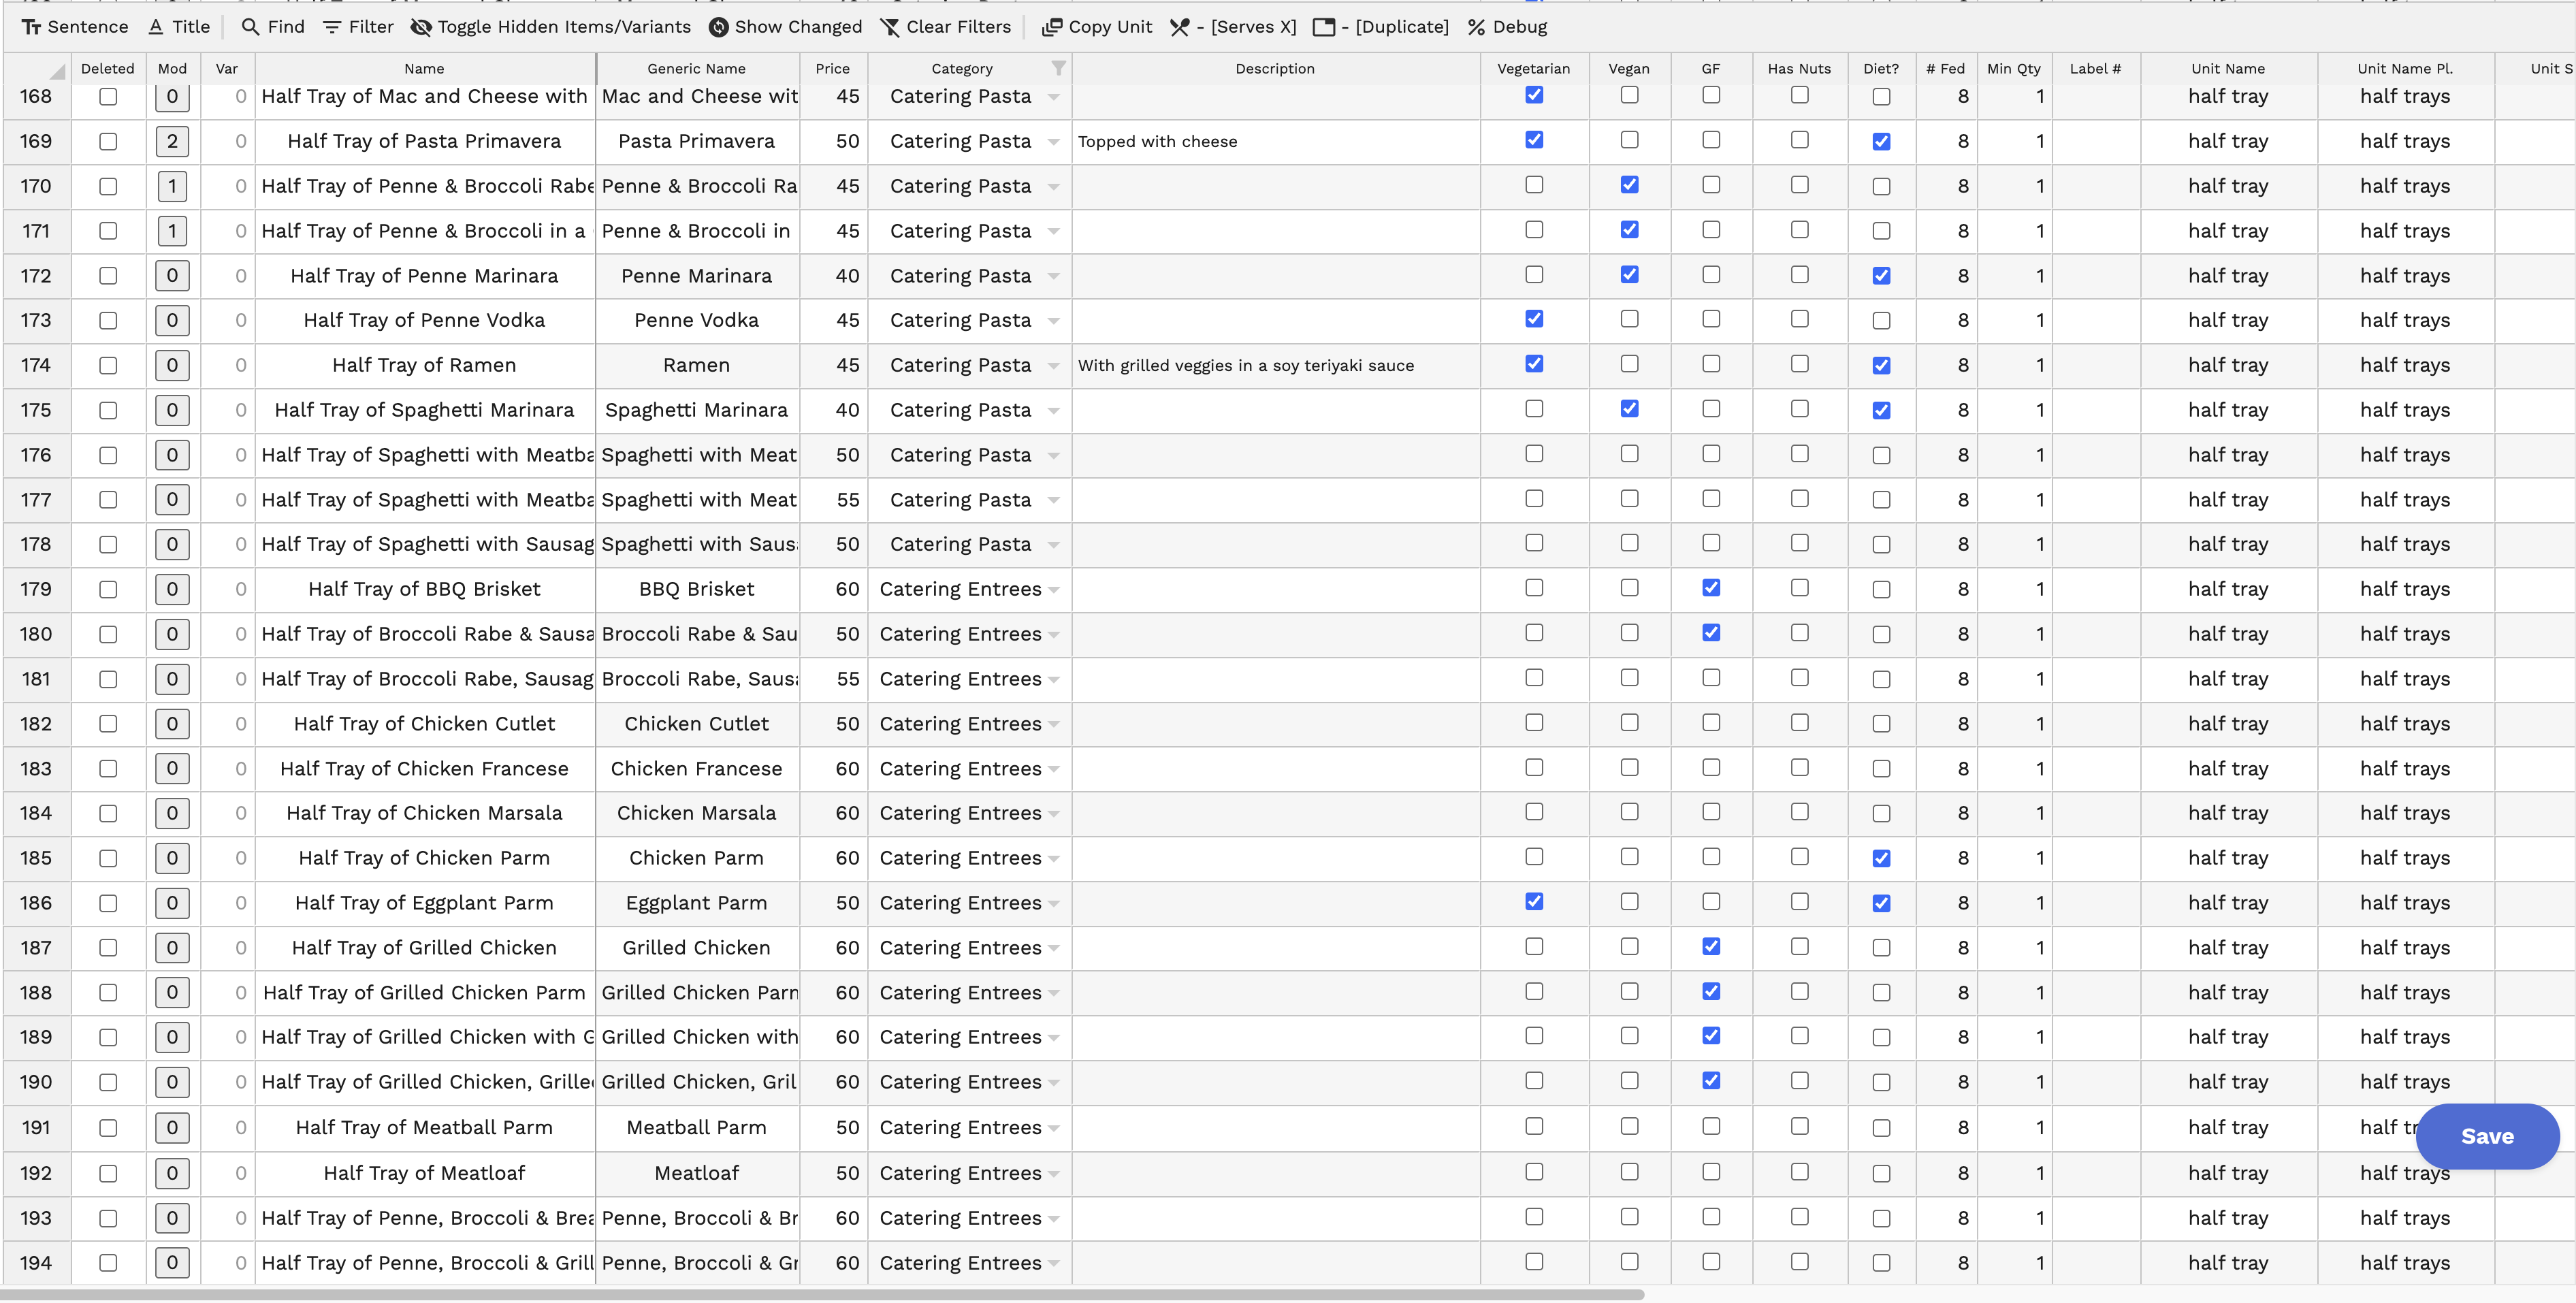Select the Sentence case formatting icon
Screen dimensions: 2576x1303
31,27
